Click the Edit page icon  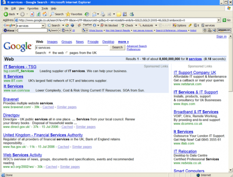point(109,14)
